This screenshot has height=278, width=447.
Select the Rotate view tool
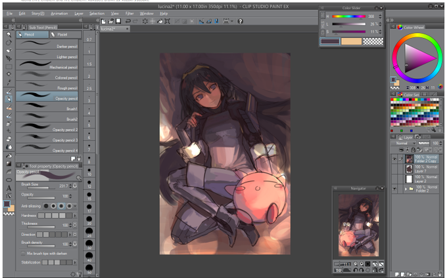click(x=9, y=43)
